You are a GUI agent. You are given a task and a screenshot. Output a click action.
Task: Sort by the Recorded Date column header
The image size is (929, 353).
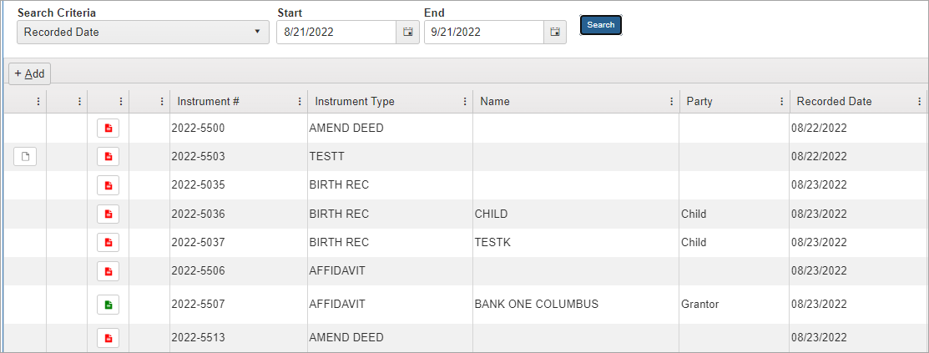pyautogui.click(x=834, y=102)
